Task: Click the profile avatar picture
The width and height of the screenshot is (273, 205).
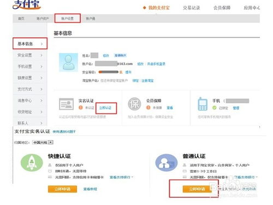Action: [x=68, y=62]
